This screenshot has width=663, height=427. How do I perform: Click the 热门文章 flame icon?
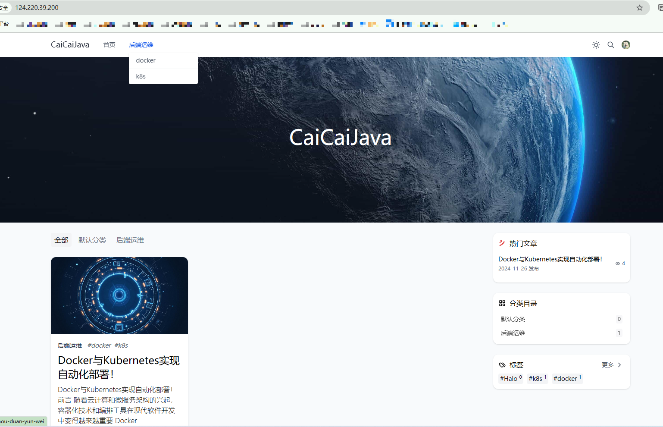click(502, 243)
